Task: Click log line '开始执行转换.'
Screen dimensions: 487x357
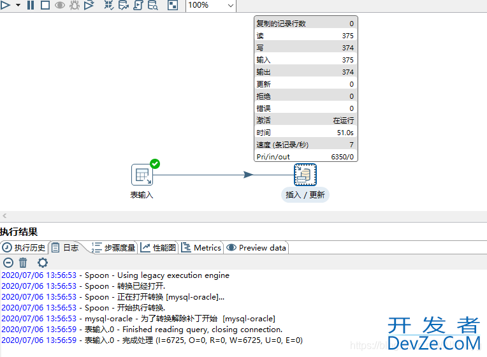Action: point(84,308)
